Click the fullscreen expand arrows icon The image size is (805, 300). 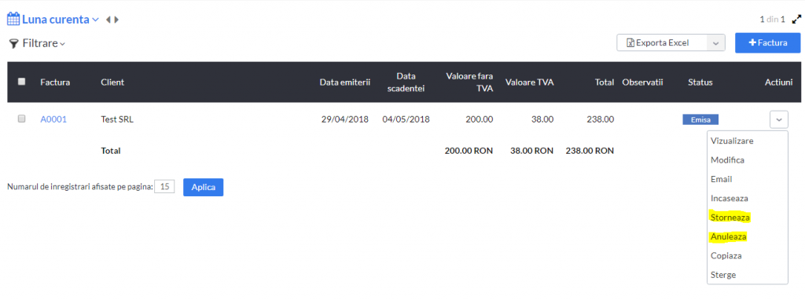pyautogui.click(x=796, y=20)
